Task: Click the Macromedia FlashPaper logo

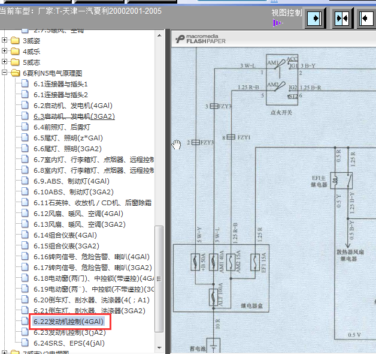Action: [201, 39]
